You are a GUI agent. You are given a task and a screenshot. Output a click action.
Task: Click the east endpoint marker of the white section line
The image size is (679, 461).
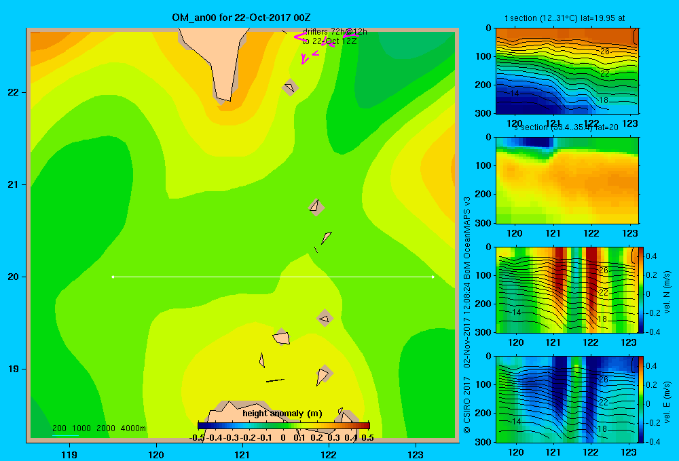pyautogui.click(x=433, y=277)
